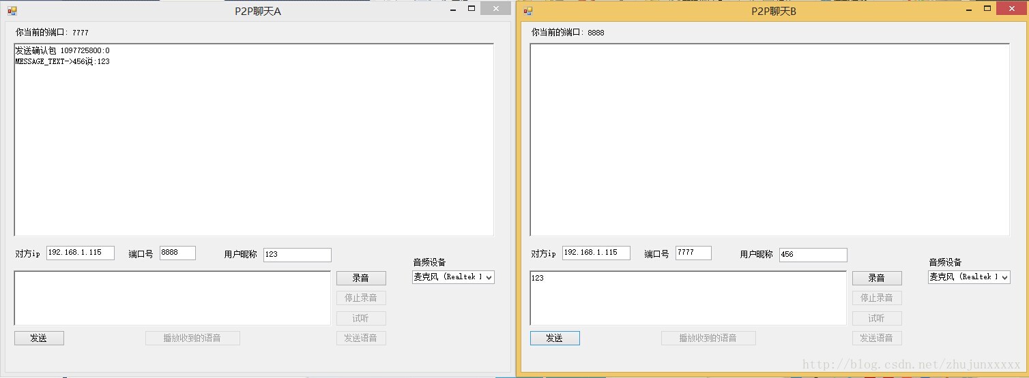This screenshot has width=1029, height=378.
Task: Start recording with 录音 in P2P聊天A
Action: pos(361,278)
